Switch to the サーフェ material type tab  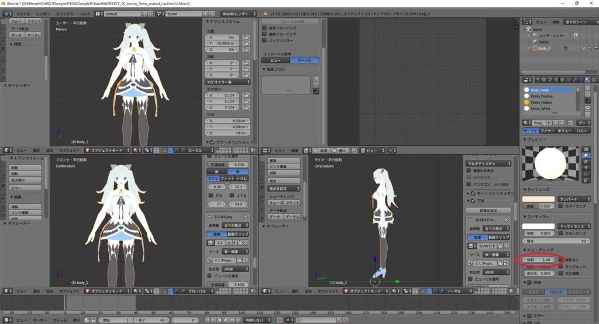[x=530, y=131]
